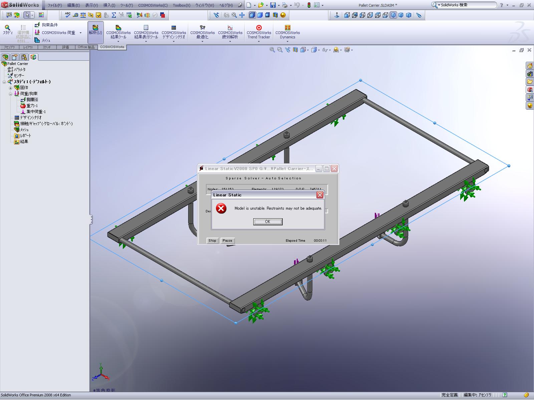534x400 pixels.
Task: Open COSMOSWorks Trend Tracker
Action: pyautogui.click(x=259, y=32)
